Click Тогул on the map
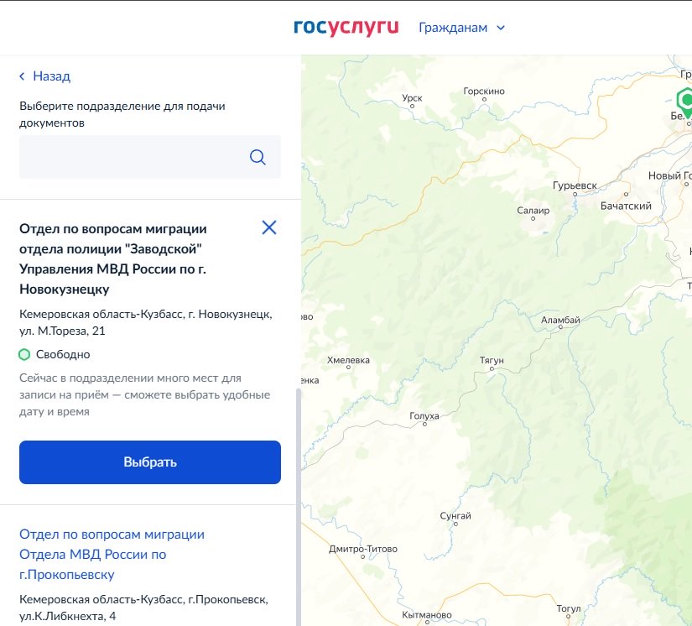Screen dimensions: 692x626 click(x=569, y=608)
